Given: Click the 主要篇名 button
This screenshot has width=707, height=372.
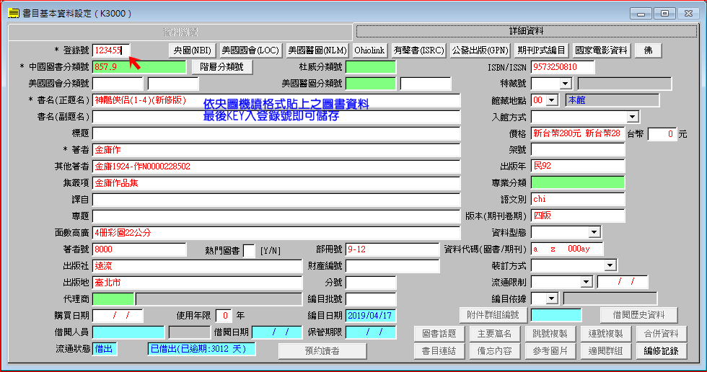Looking at the screenshot, I should click(495, 334).
